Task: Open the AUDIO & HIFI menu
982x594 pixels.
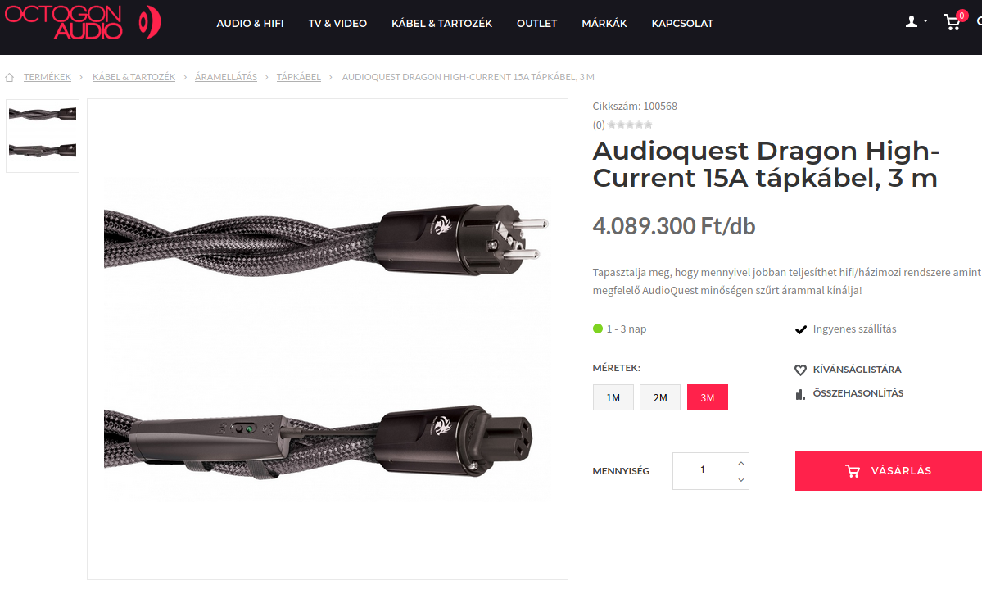Action: pos(250,23)
